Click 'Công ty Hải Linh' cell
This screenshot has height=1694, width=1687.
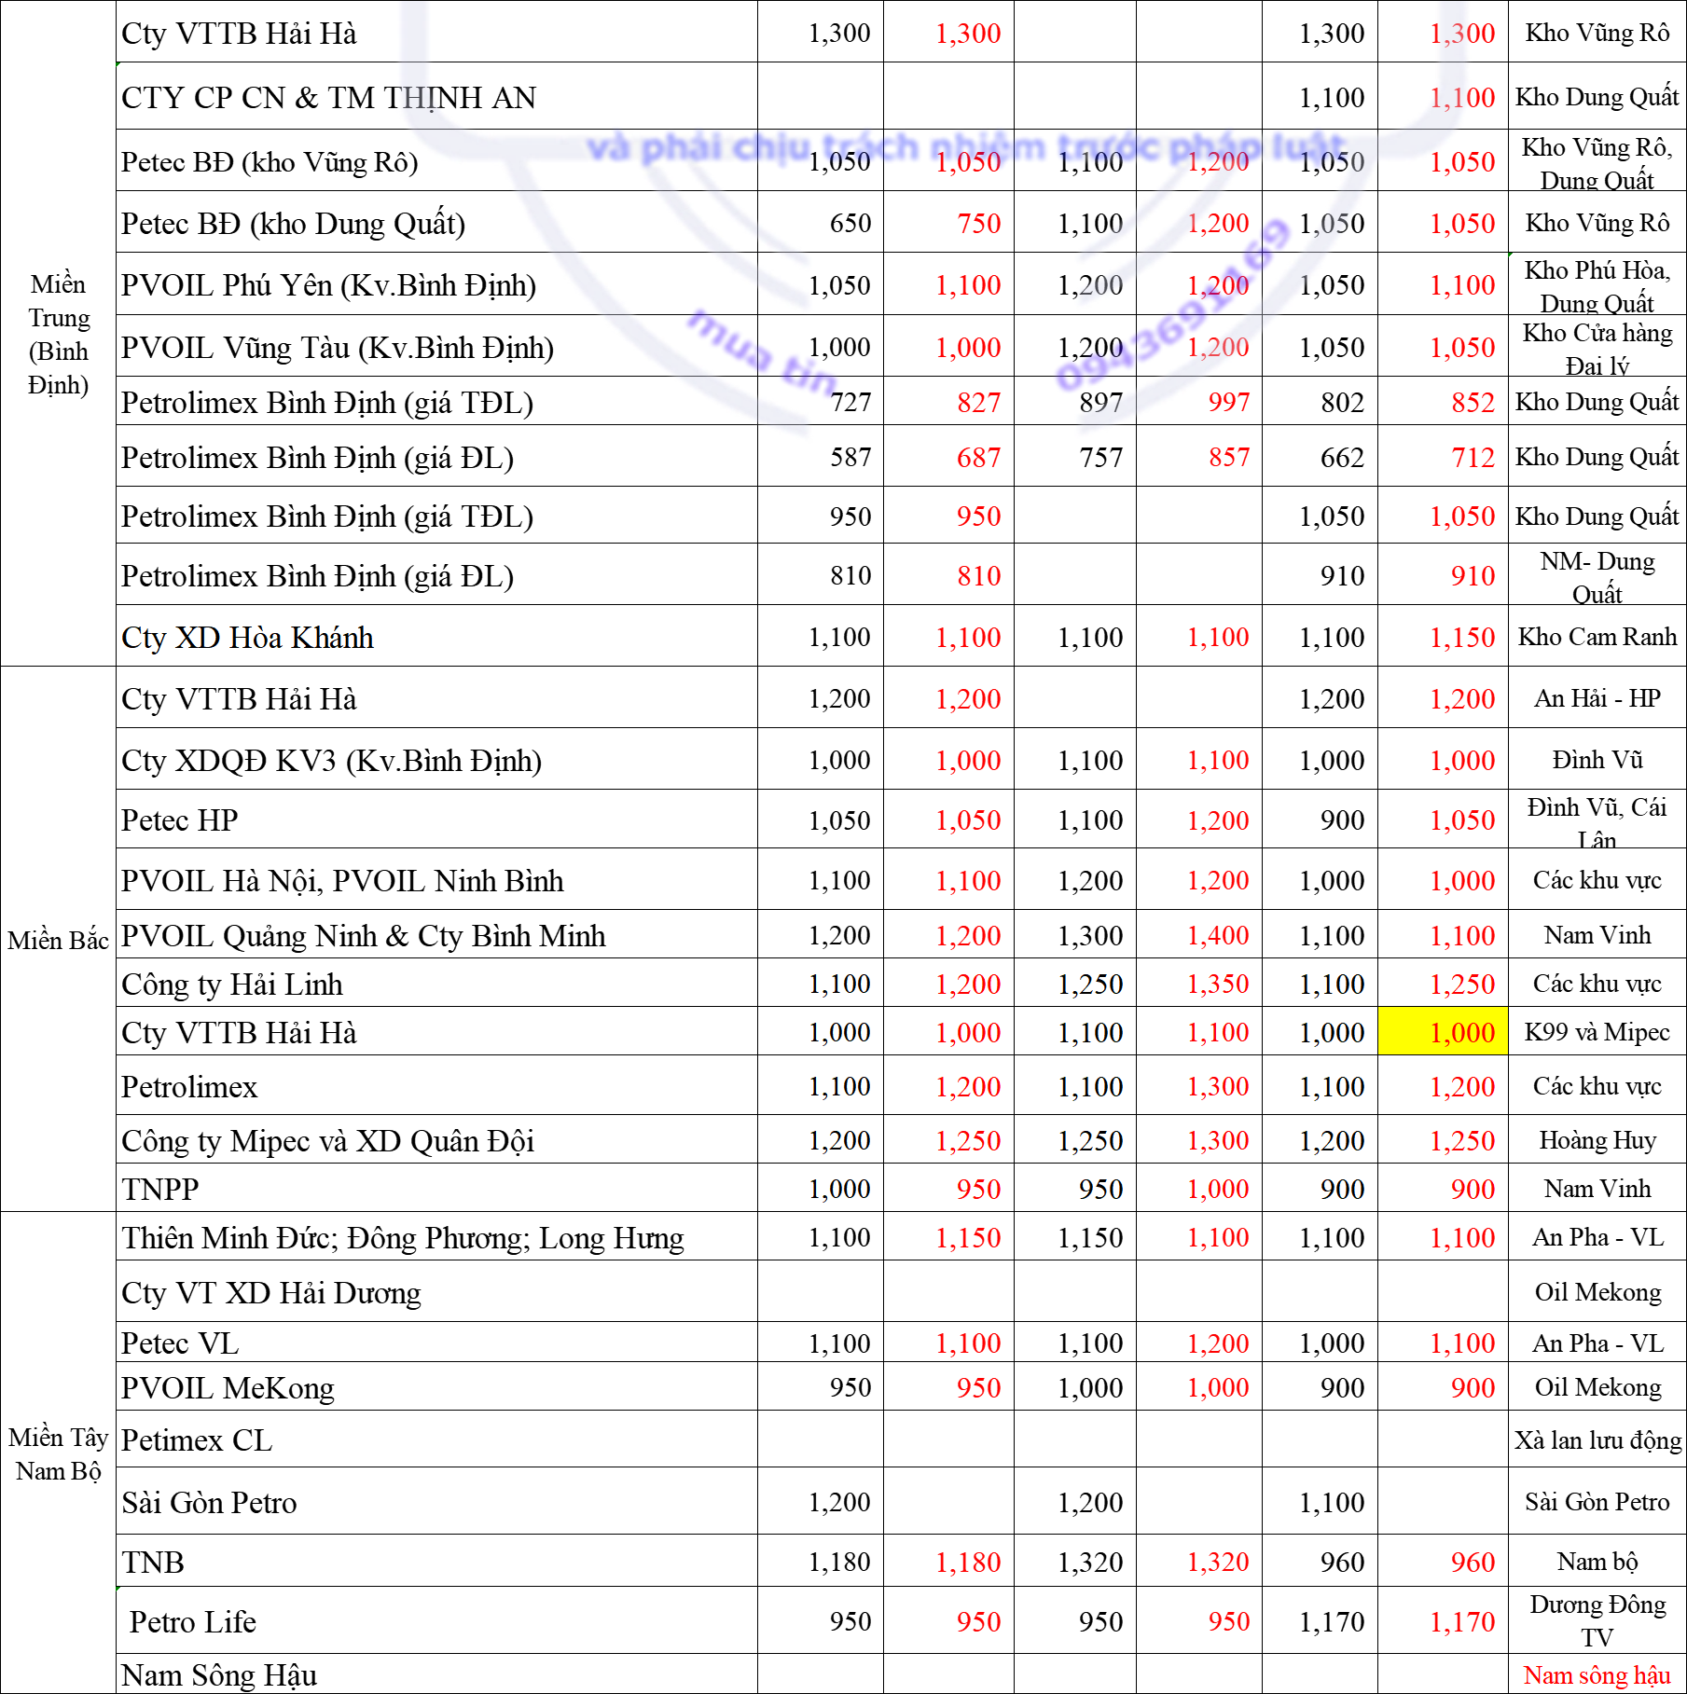click(436, 984)
